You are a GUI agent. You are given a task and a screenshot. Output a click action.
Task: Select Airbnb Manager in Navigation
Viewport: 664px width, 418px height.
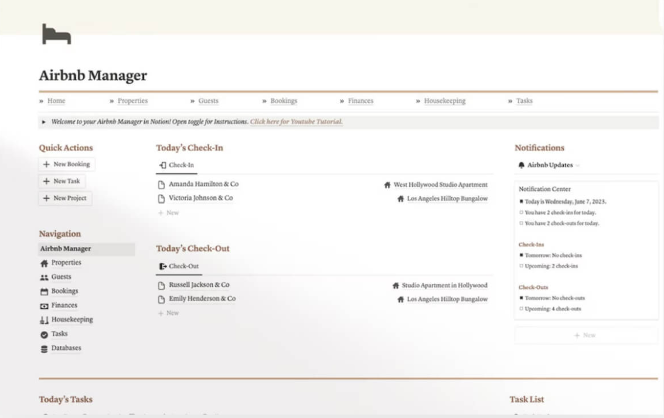(x=86, y=249)
